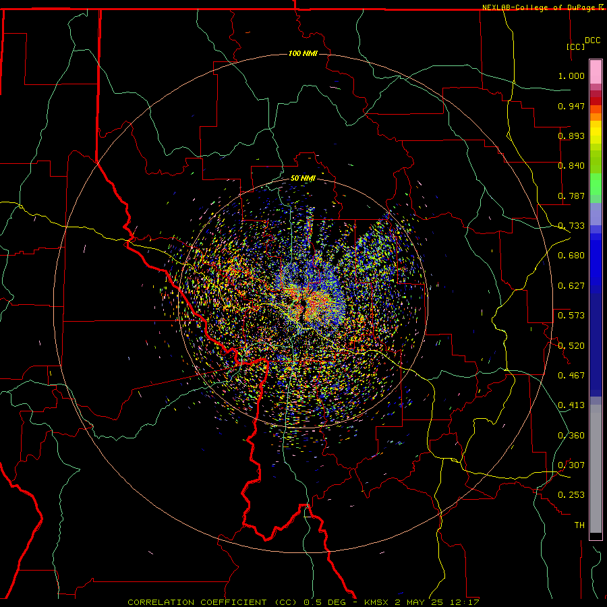Click the 0.467 legend value
This screenshot has height=607, width=607.
571,376
